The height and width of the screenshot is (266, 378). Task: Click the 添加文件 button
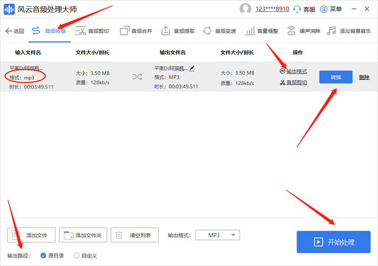pyautogui.click(x=31, y=235)
